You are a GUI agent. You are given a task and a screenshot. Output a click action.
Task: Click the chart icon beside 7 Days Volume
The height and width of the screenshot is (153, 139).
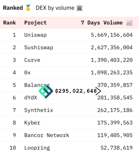coord(129,22)
